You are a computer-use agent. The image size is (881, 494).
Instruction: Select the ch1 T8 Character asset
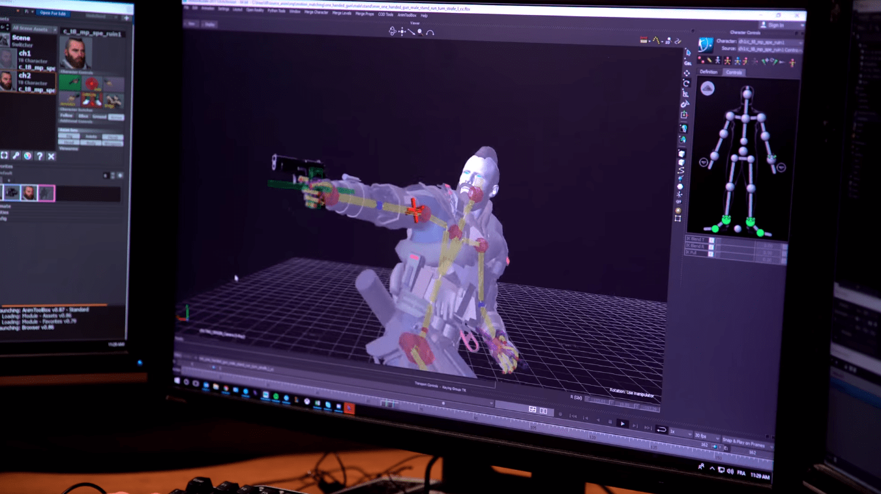point(28,59)
